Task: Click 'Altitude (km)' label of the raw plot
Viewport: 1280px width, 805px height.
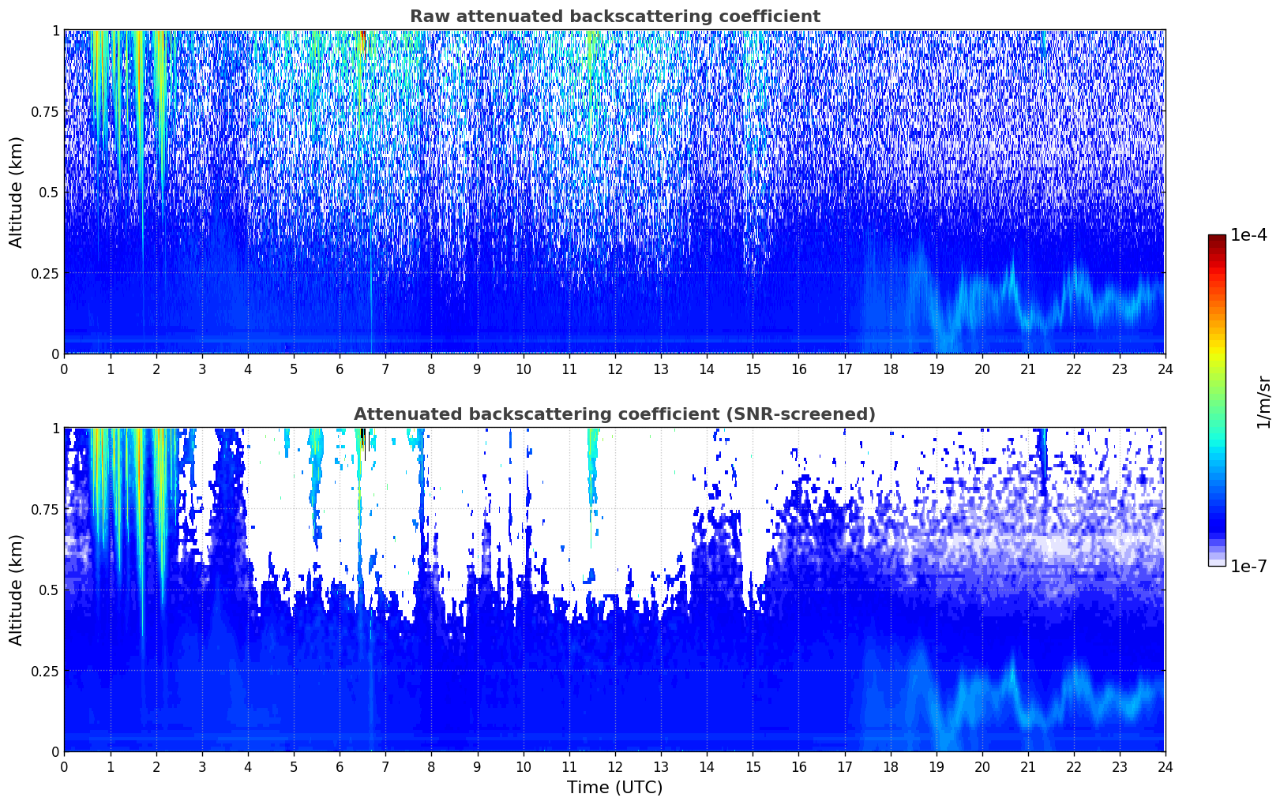Action: 17,192
